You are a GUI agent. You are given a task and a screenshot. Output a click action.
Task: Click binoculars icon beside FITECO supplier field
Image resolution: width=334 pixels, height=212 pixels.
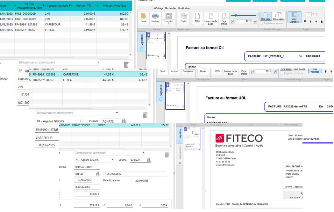click(x=98, y=174)
